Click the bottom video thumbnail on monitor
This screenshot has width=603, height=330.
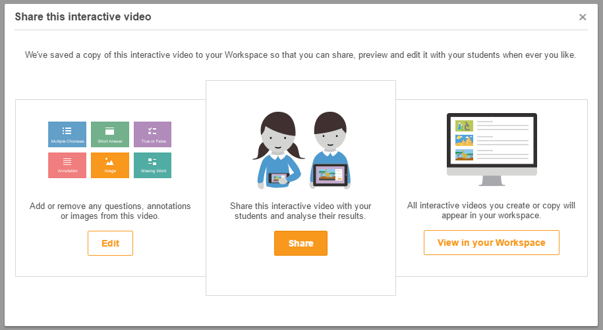(x=465, y=155)
